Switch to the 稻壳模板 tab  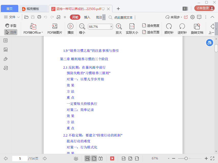(33, 9)
